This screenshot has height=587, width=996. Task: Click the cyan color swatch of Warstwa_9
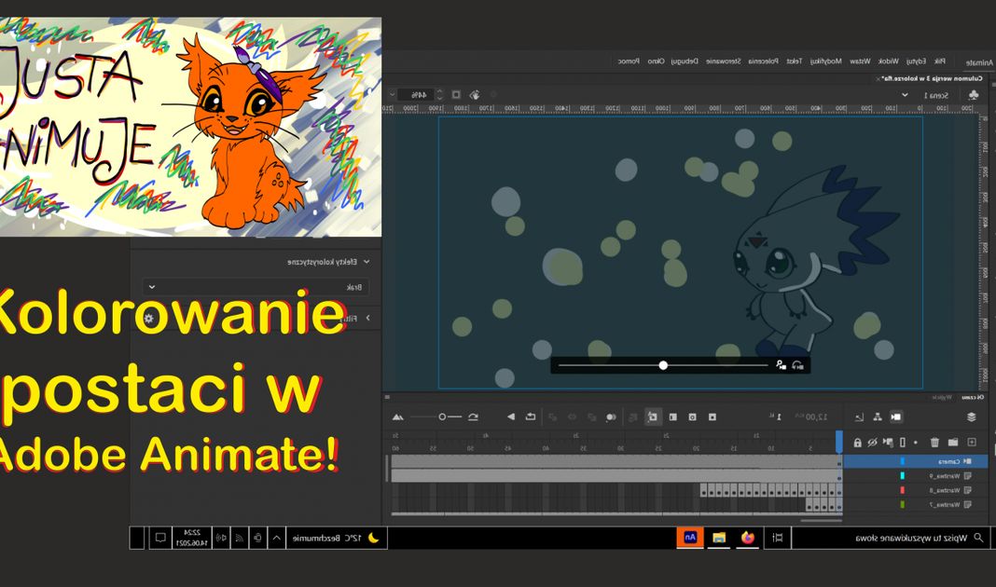coord(903,476)
